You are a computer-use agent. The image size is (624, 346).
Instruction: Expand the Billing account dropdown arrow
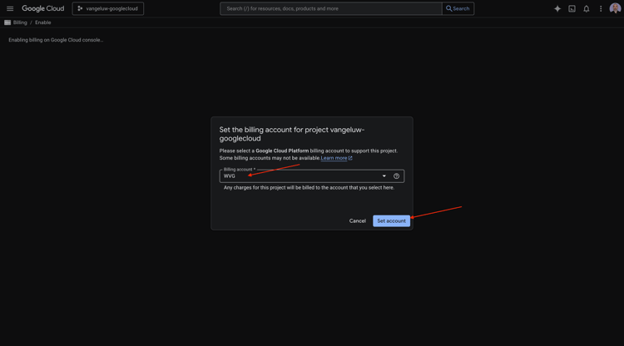(x=384, y=176)
